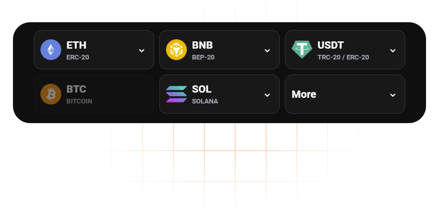Expand the ETH dropdown chevron
The image size is (439, 224).
click(142, 50)
